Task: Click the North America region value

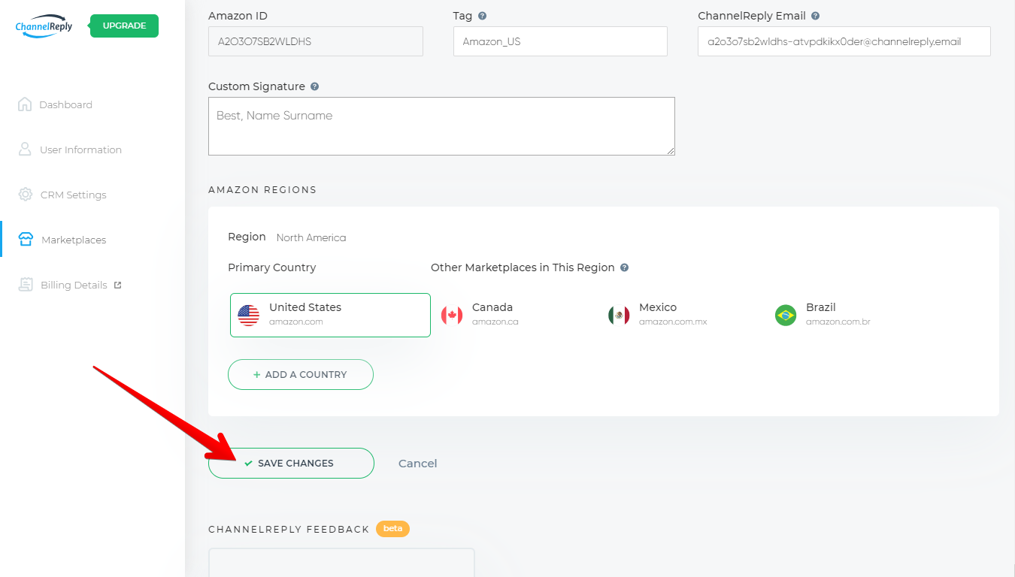Action: (311, 237)
